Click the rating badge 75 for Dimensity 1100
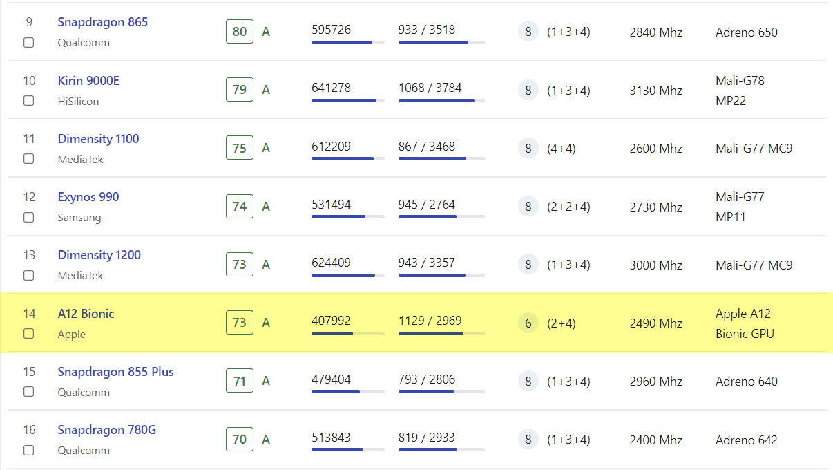Screen dimensions: 833x470 (240, 148)
